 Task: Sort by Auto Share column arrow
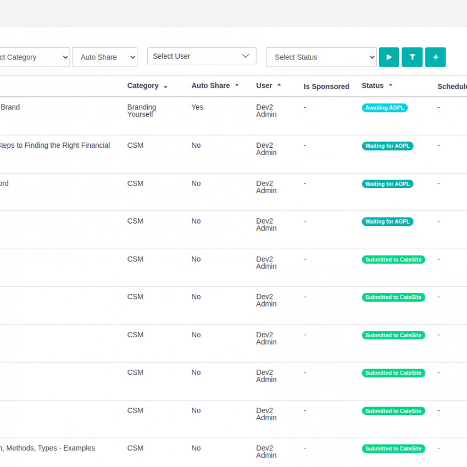click(237, 86)
